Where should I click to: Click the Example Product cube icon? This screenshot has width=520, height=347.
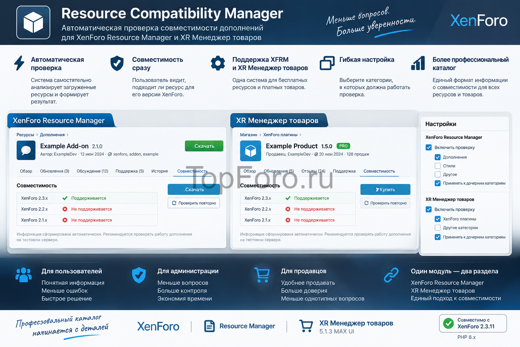pyautogui.click(x=251, y=151)
